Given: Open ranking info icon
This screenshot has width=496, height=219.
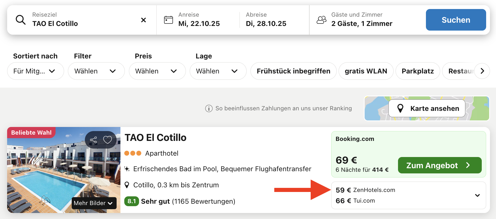Looking at the screenshot, I should point(209,109).
